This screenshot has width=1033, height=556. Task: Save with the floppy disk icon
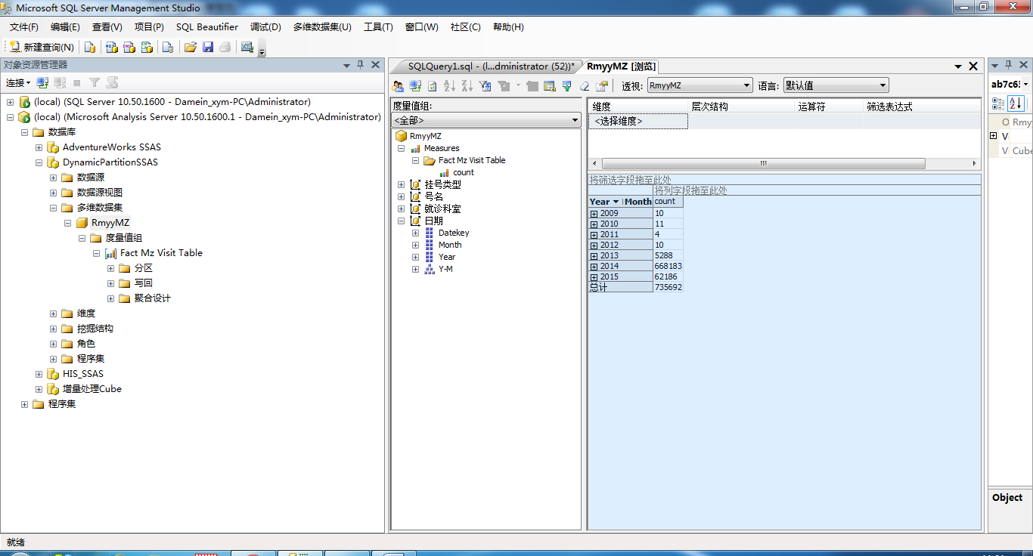208,47
